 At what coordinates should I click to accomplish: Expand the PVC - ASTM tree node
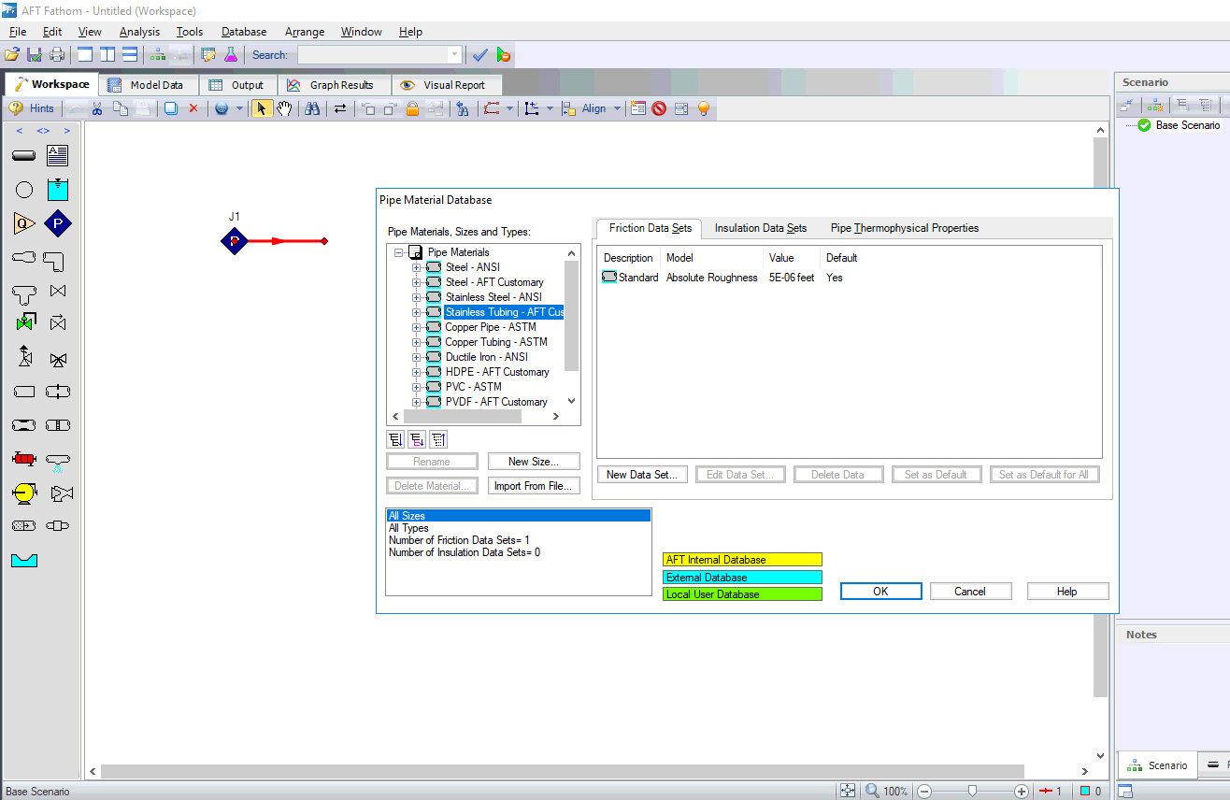417,387
